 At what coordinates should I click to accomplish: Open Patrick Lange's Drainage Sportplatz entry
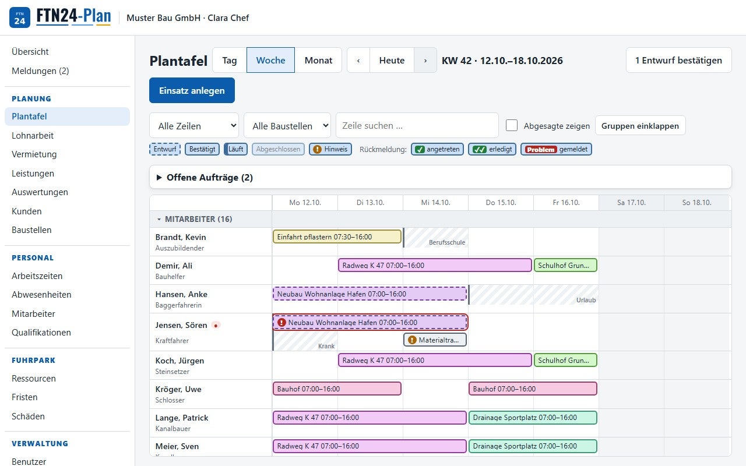click(x=533, y=417)
